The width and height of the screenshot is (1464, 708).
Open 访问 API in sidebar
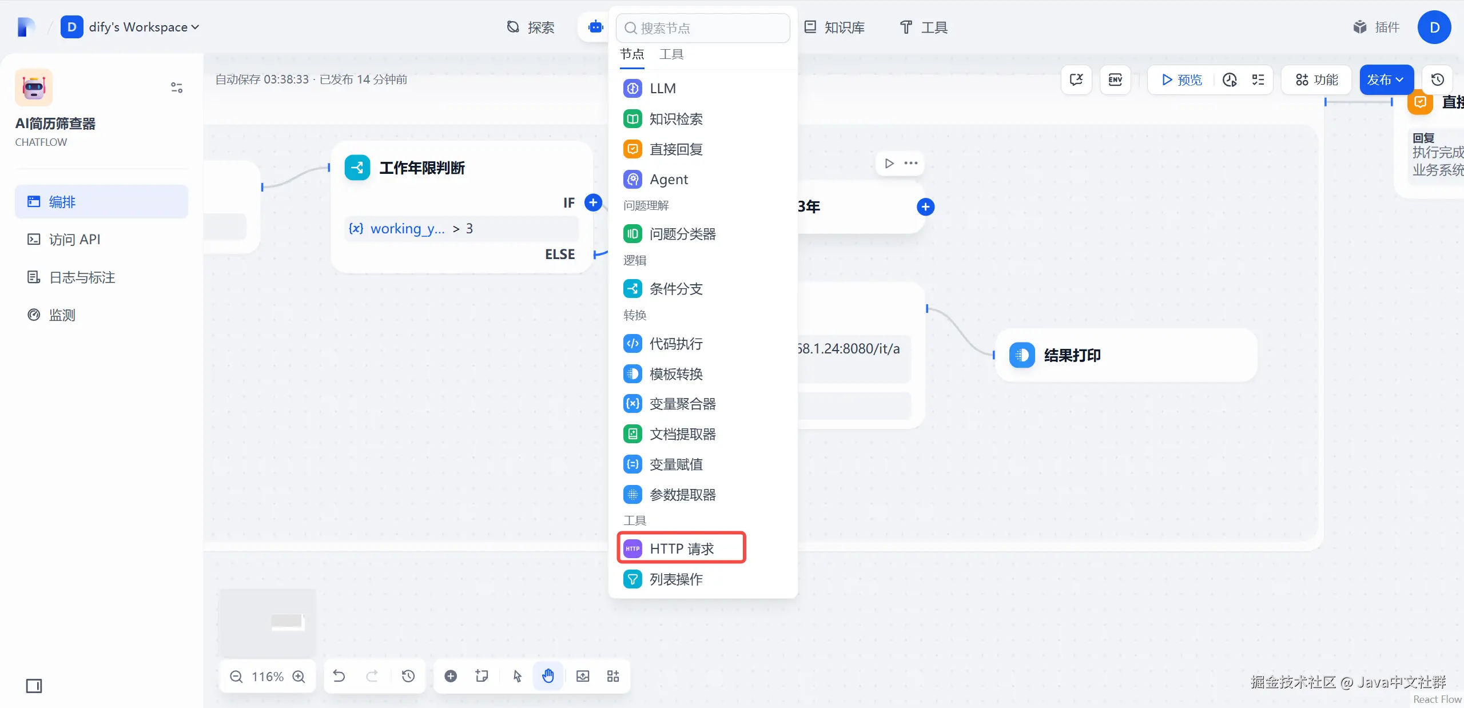point(74,240)
